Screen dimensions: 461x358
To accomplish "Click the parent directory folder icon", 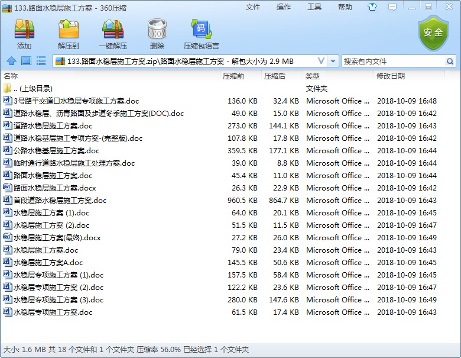I will tap(7, 88).
